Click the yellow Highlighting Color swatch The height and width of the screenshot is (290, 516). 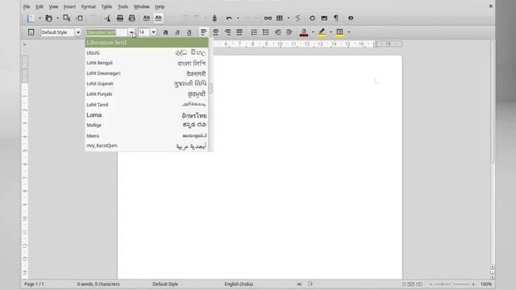coord(322,32)
